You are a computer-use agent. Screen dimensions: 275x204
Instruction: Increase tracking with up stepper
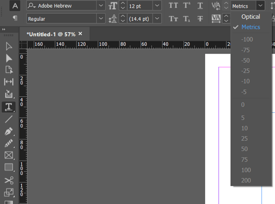tap(226, 16)
